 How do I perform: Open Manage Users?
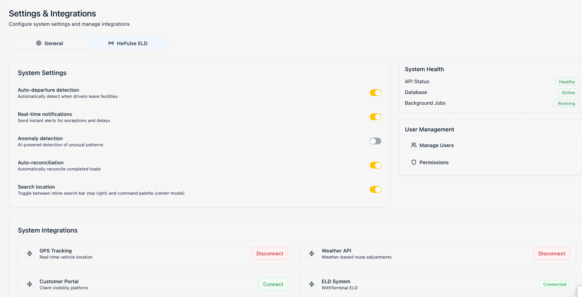(x=492, y=145)
